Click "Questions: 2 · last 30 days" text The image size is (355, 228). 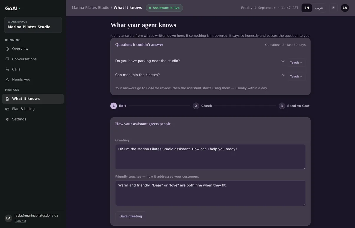(285, 45)
